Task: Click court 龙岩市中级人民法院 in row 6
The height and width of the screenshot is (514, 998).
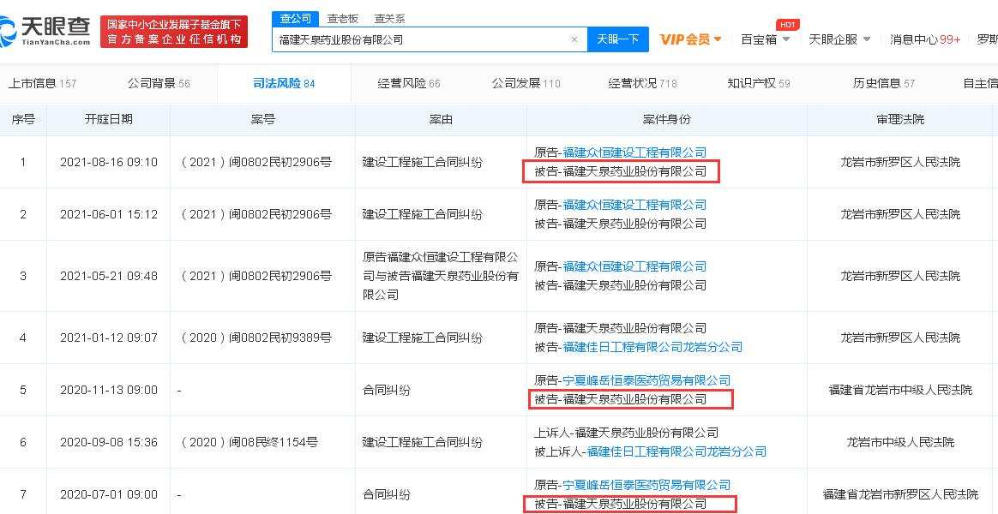Action: [x=900, y=442]
